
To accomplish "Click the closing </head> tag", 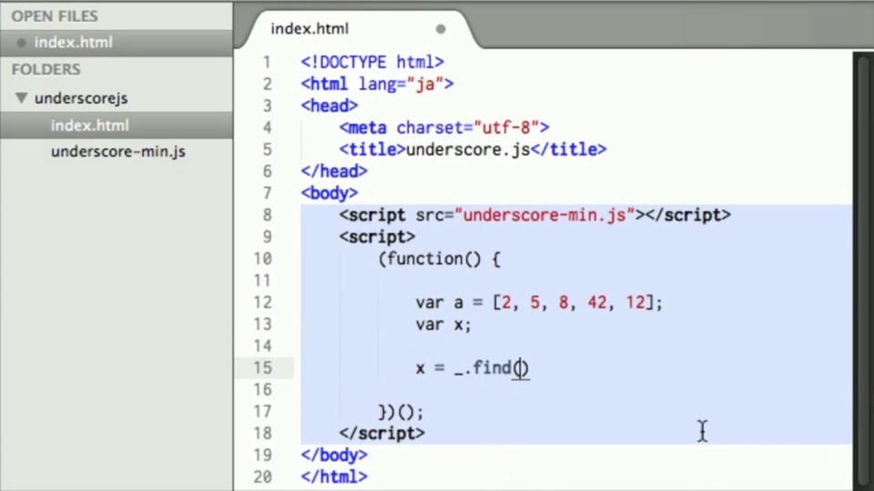I will coord(334,172).
